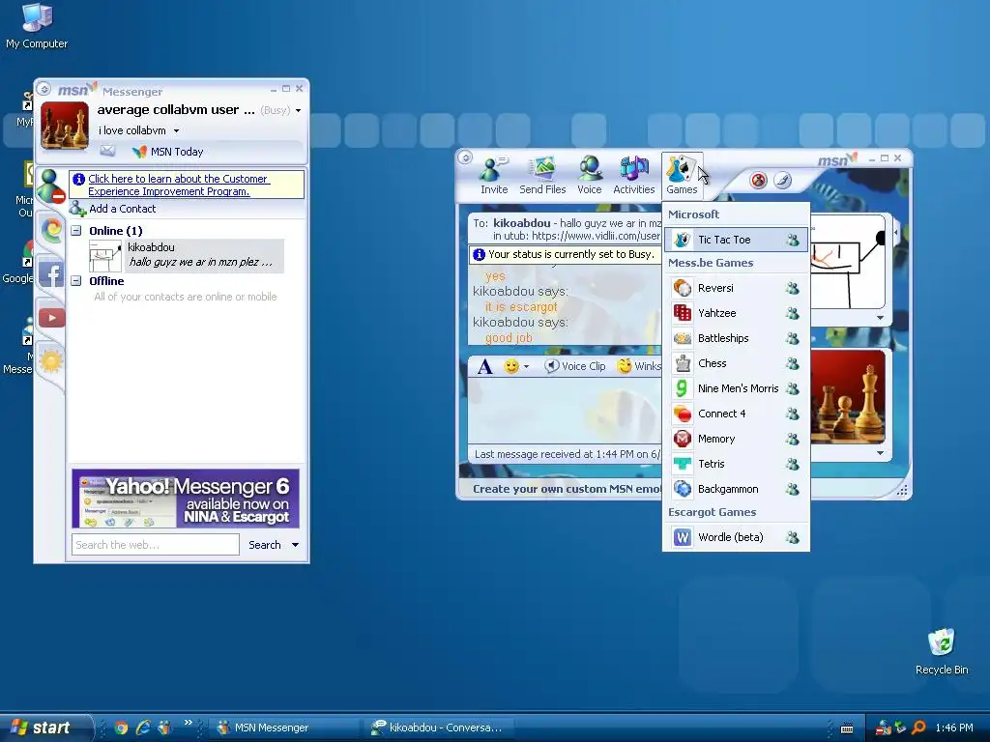The image size is (990, 742).
Task: Launch Chrome from the quick launch bar
Action: (121, 728)
